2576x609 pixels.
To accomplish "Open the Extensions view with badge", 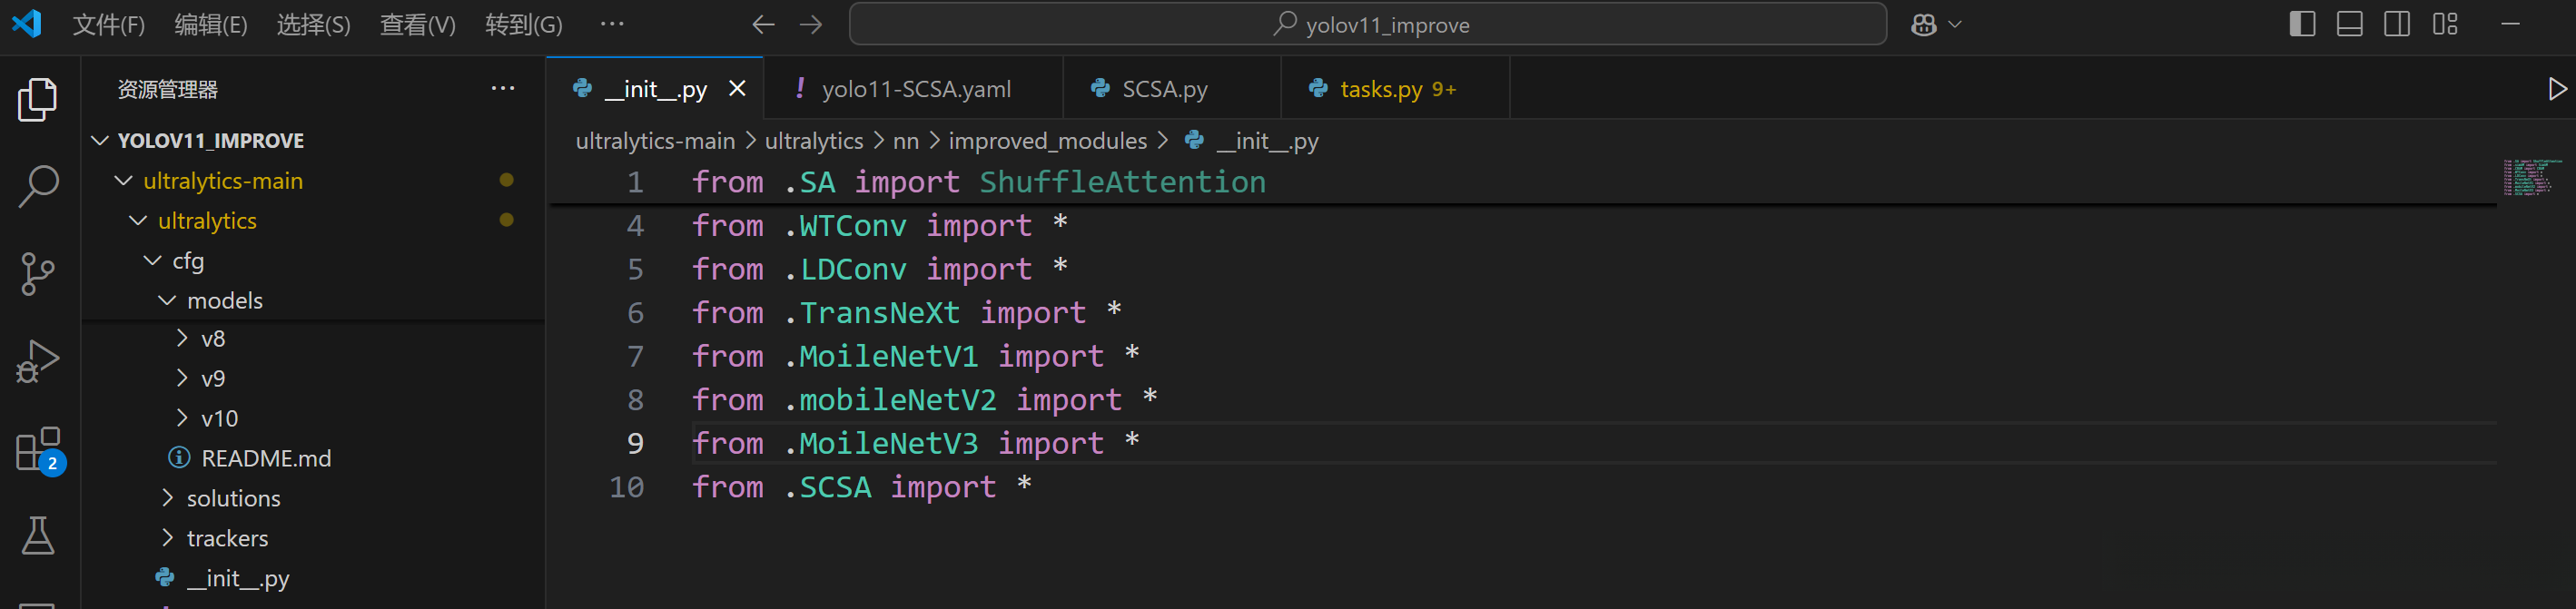I will pos(38,449).
